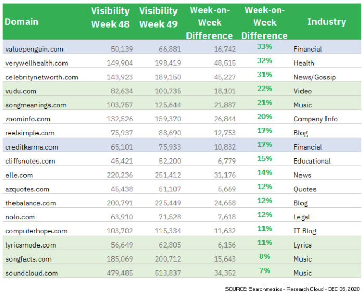364x297 pixels.
Task: Click the Domain column header
Action: click(21, 22)
